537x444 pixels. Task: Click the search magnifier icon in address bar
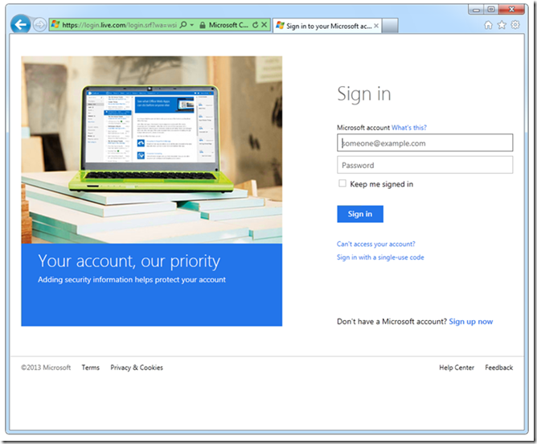click(183, 25)
